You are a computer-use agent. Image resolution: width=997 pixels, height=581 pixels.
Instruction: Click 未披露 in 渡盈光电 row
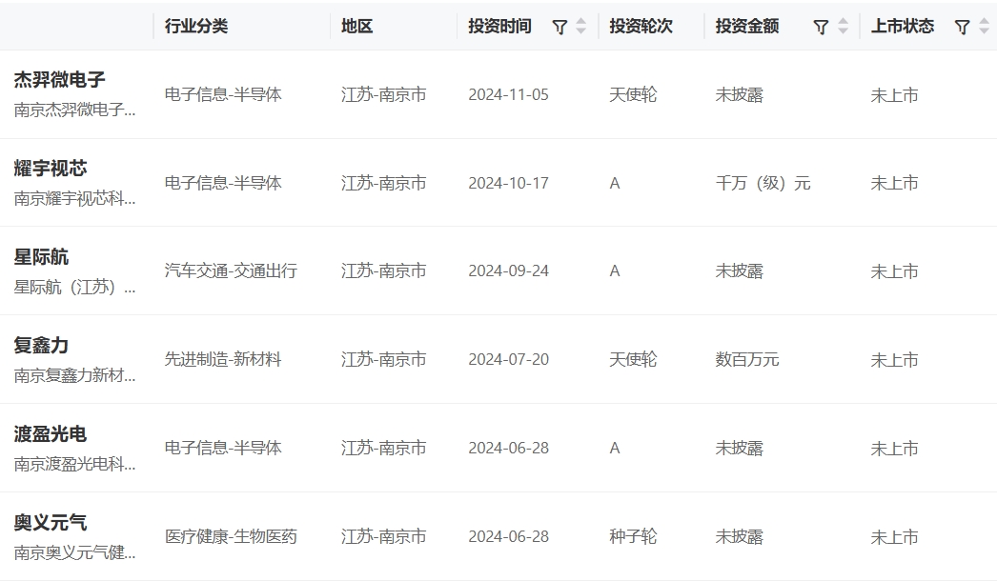tap(740, 449)
